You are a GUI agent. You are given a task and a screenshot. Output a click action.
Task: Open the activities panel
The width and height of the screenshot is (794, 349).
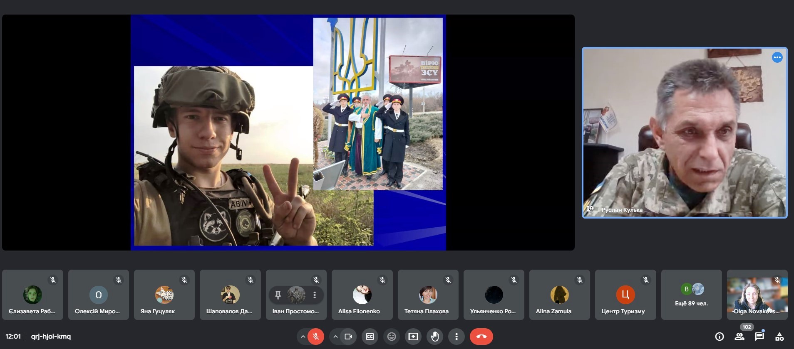(x=779, y=337)
